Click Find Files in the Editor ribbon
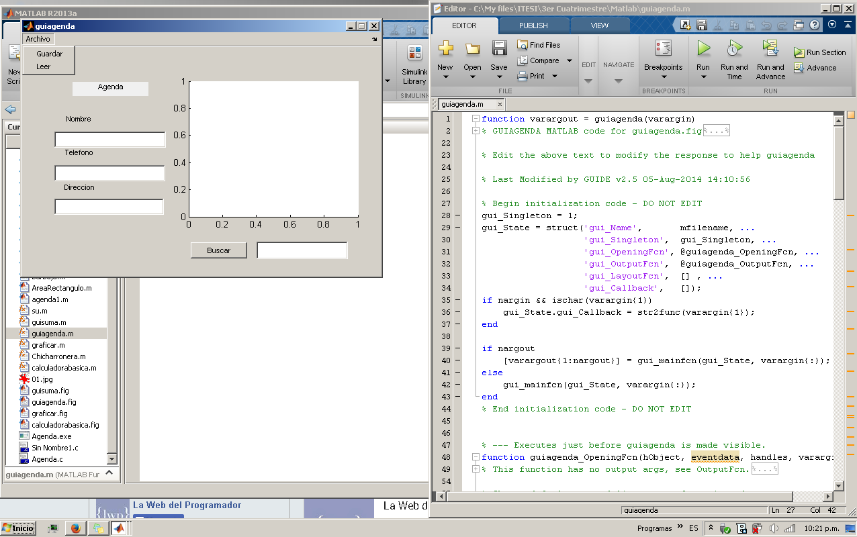The height and width of the screenshot is (537, 857). pos(539,45)
